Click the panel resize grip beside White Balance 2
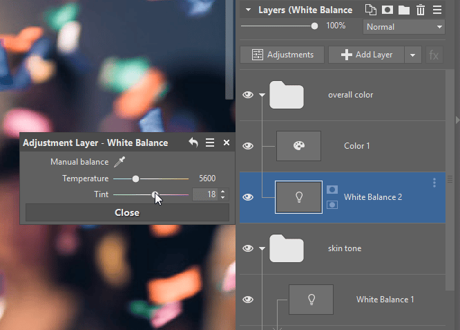The width and height of the screenshot is (460, 330). tap(450, 179)
